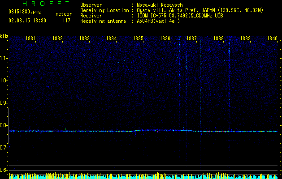Click the 1836 time marker

tap(165, 38)
